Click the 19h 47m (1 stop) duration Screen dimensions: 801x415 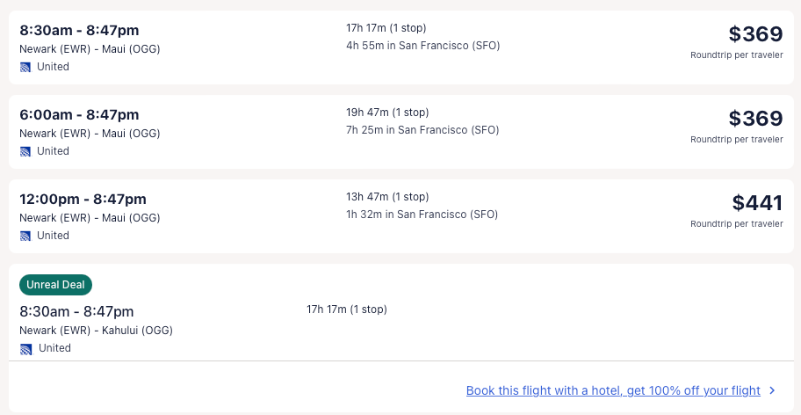pos(387,113)
